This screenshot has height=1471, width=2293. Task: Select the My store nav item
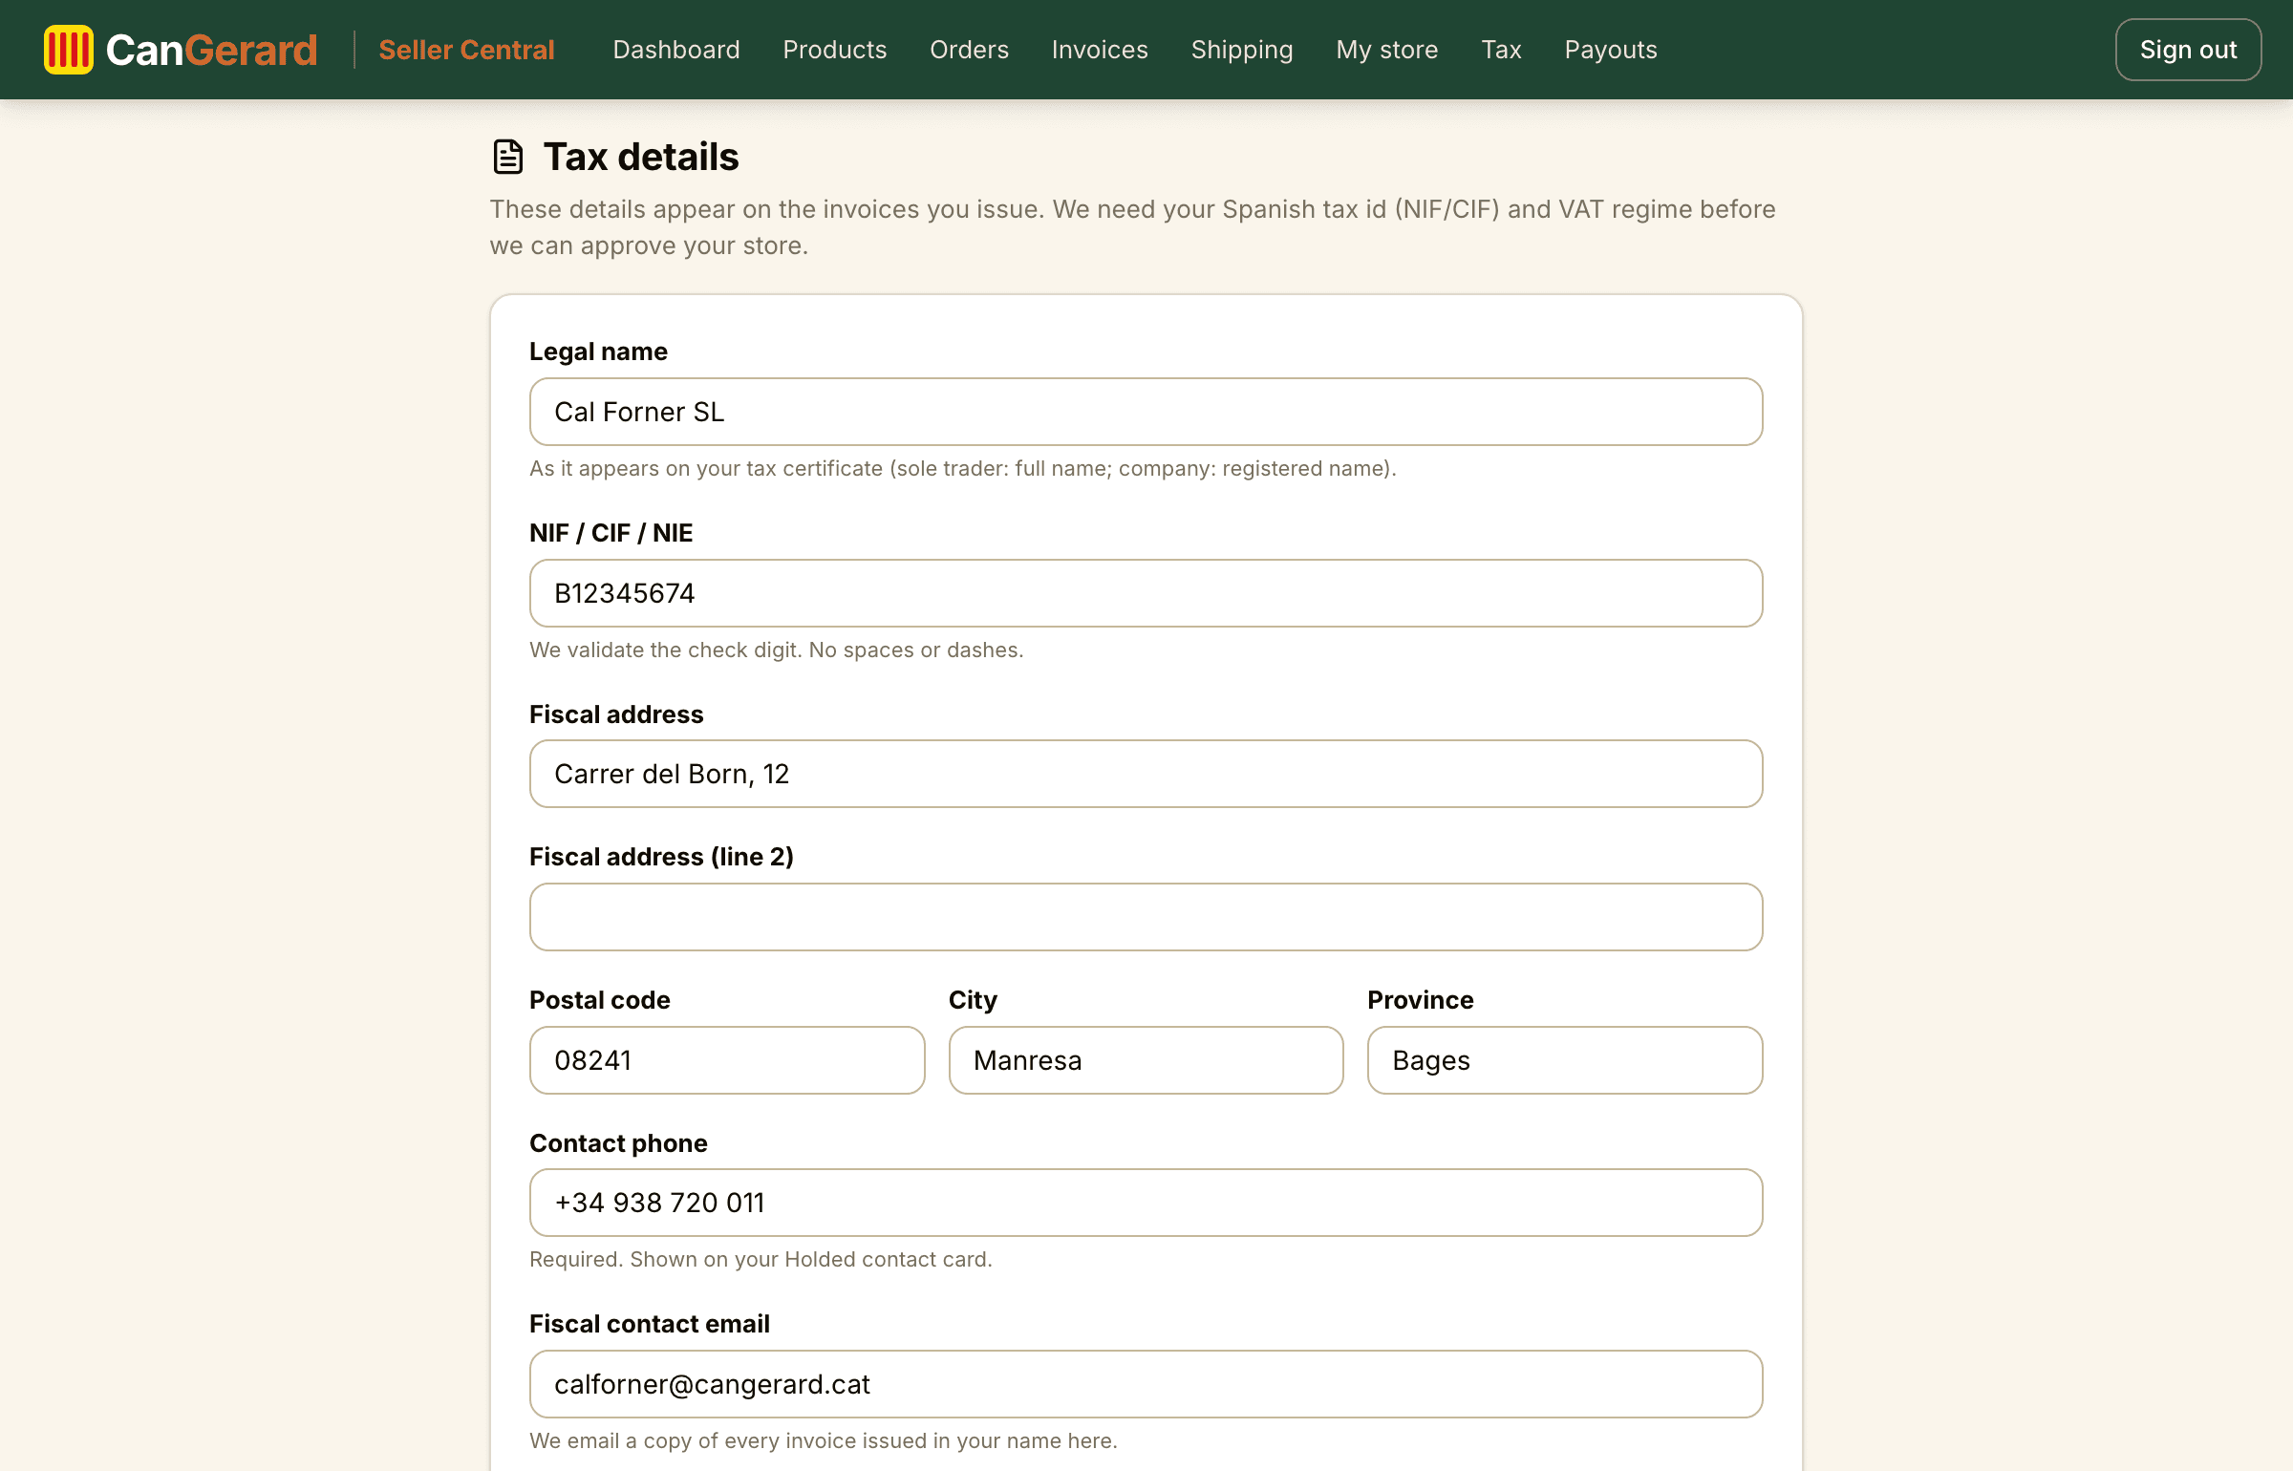point(1386,50)
